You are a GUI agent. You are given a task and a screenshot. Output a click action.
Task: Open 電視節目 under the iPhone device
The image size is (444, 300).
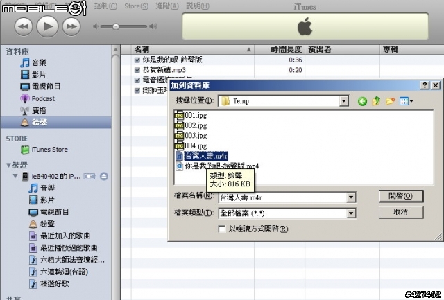(x=56, y=212)
